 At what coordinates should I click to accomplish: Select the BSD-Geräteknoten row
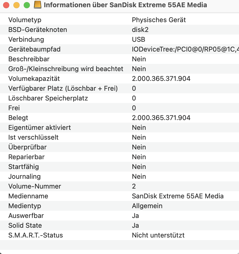click(x=38, y=30)
